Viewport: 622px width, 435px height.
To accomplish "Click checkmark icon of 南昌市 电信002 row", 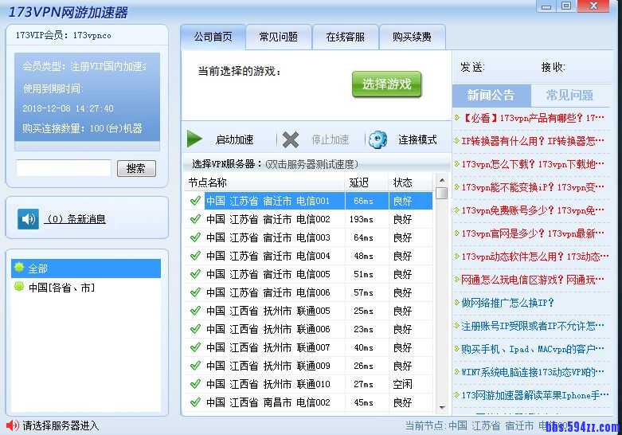I will pos(195,402).
